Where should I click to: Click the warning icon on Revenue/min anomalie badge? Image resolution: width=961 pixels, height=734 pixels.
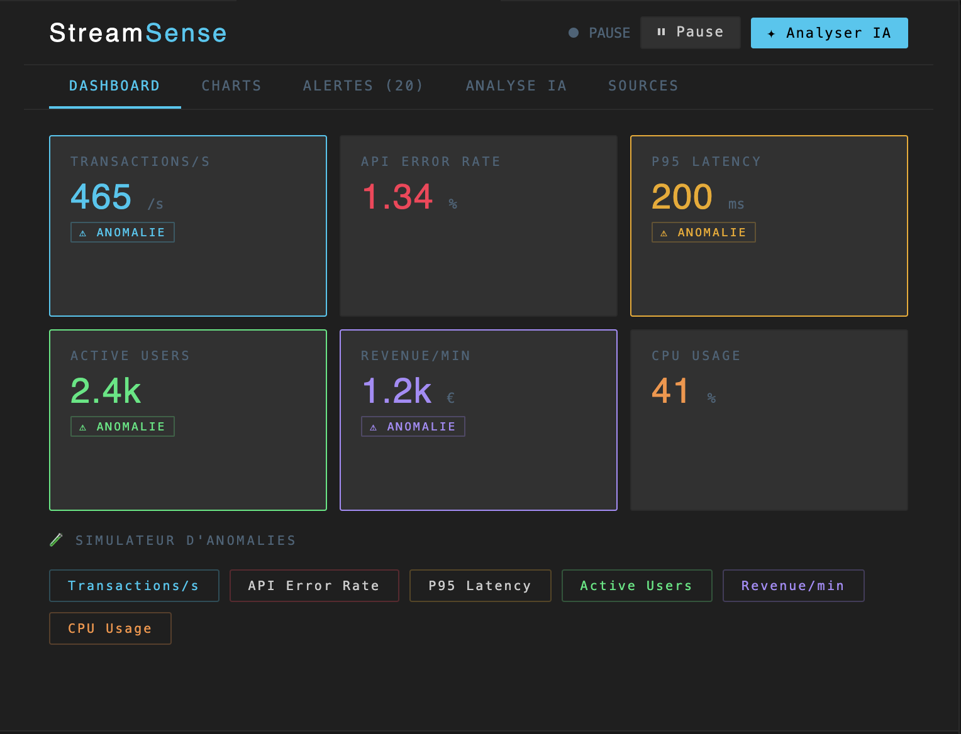(x=373, y=426)
